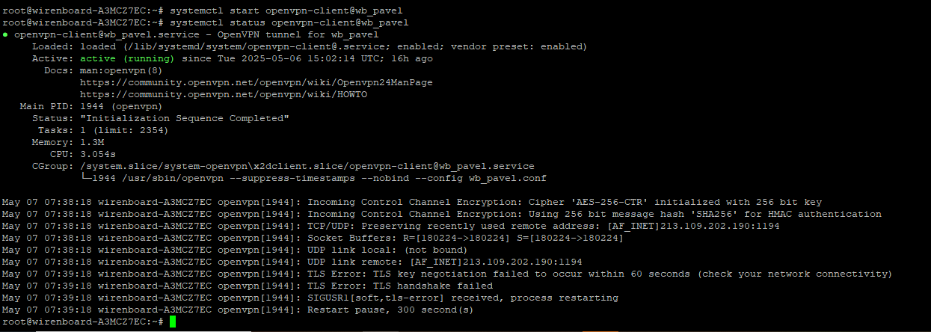Click the TLS key negotiation failed error line

447,274
